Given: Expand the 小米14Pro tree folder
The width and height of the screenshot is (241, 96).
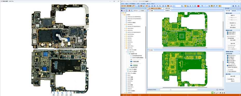Looking at the screenshot, I should pos(125,25).
